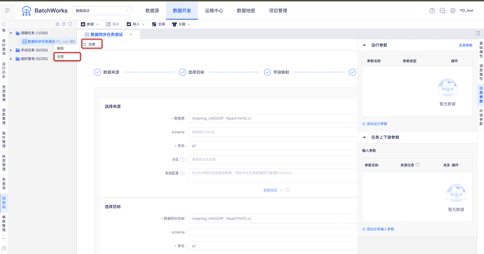Viewport: 484px width, 254px height.
Task: Click the 高级配置 JSON text area
Action: [273, 176]
